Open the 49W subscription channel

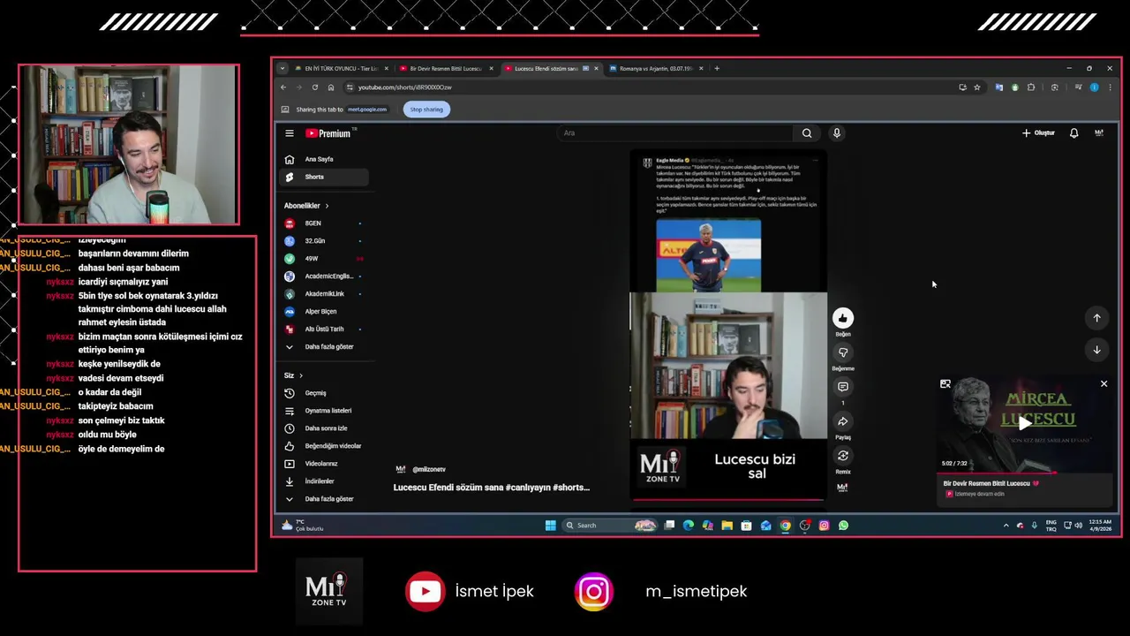point(325,259)
